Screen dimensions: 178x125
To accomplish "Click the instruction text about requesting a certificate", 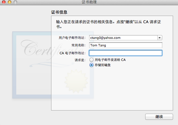I will pyautogui.click(x=108, y=24).
